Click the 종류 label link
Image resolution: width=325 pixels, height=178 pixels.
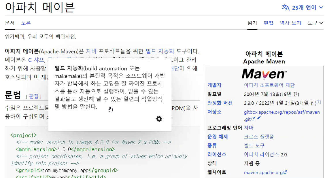[x=212, y=145]
